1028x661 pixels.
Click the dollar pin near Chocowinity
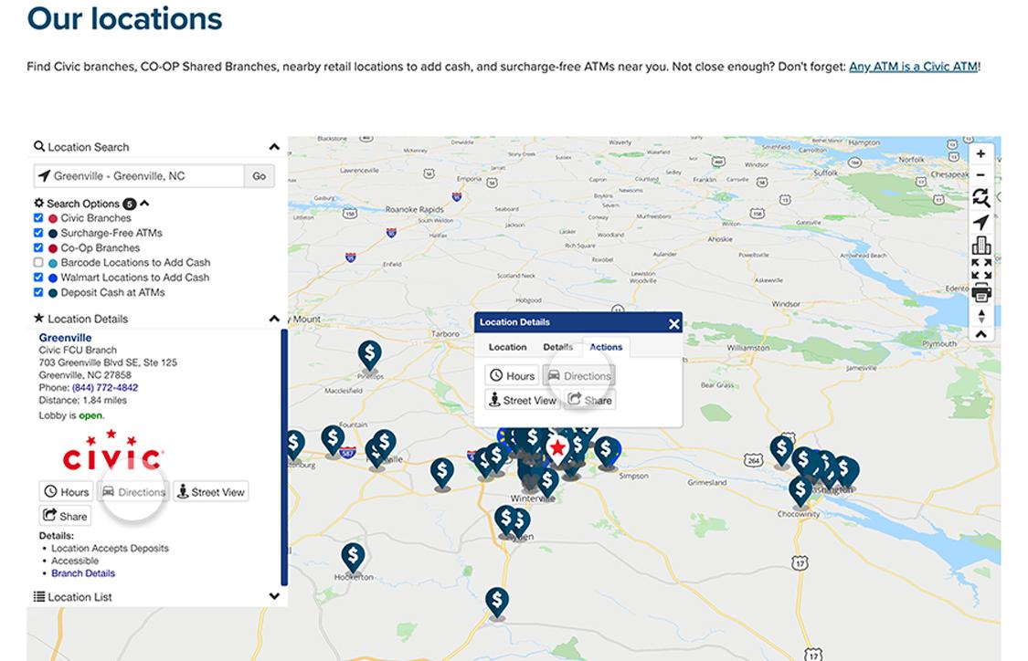coord(800,490)
